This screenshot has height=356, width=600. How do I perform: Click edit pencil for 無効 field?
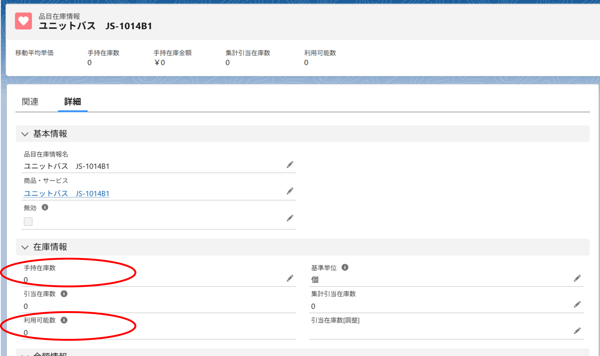(x=290, y=218)
